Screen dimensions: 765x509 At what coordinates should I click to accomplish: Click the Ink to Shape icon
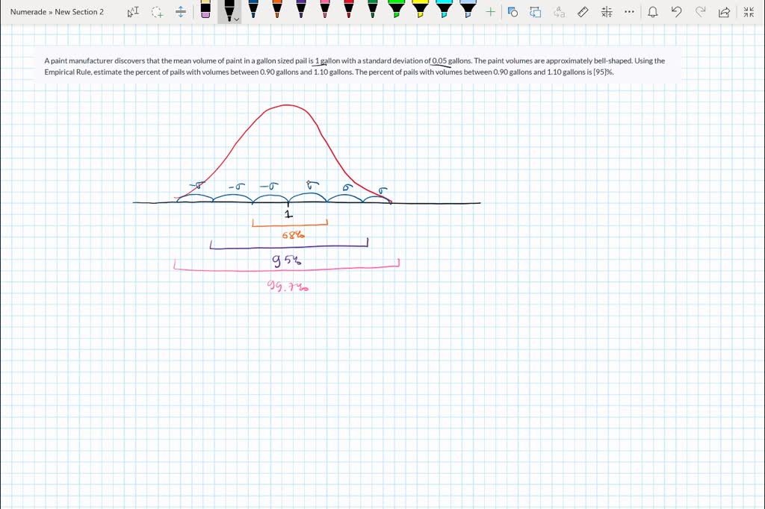click(x=535, y=12)
